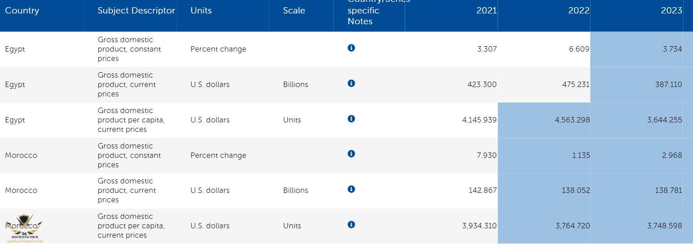Sort by the Subject Descriptor column header

pyautogui.click(x=136, y=11)
